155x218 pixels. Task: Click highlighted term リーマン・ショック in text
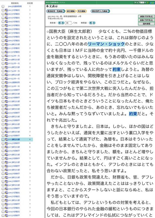click(x=106, y=44)
